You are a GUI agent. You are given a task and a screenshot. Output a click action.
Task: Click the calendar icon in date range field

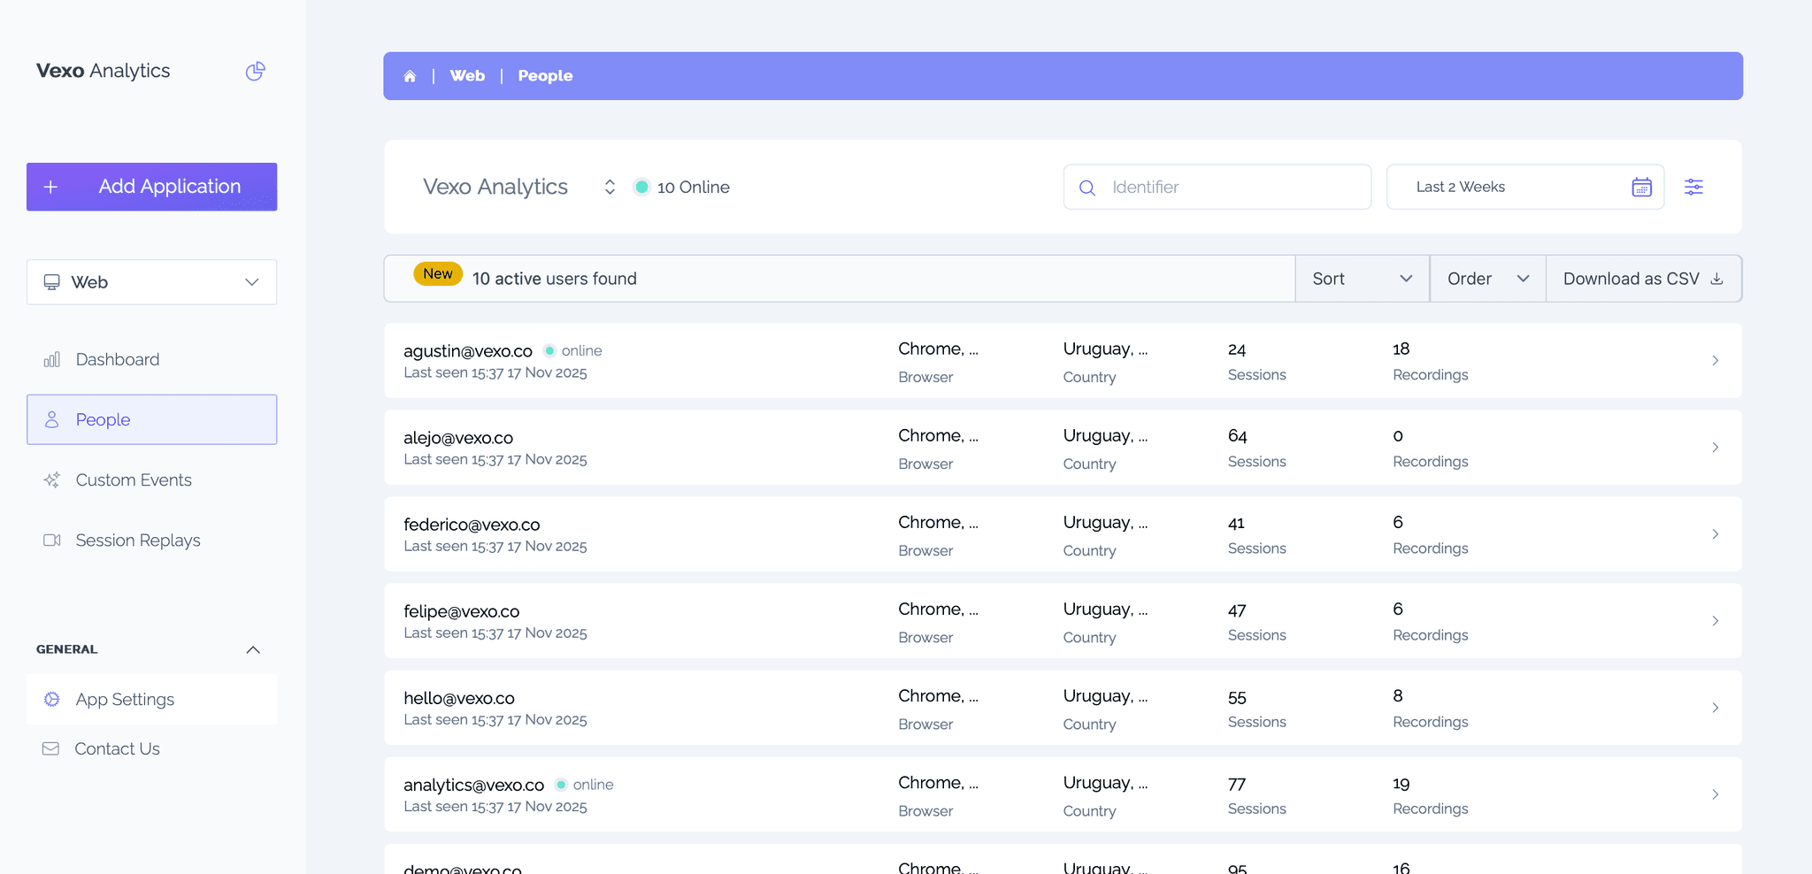[1641, 187]
